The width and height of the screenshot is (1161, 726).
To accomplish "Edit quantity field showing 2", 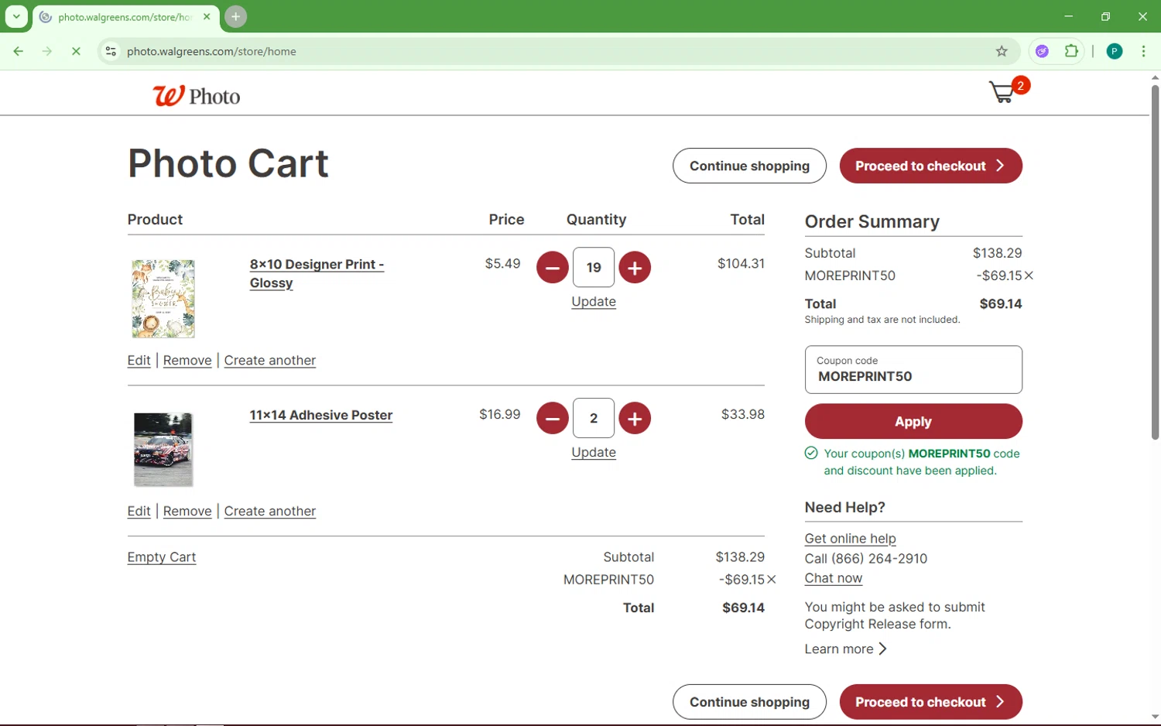I will click(594, 419).
